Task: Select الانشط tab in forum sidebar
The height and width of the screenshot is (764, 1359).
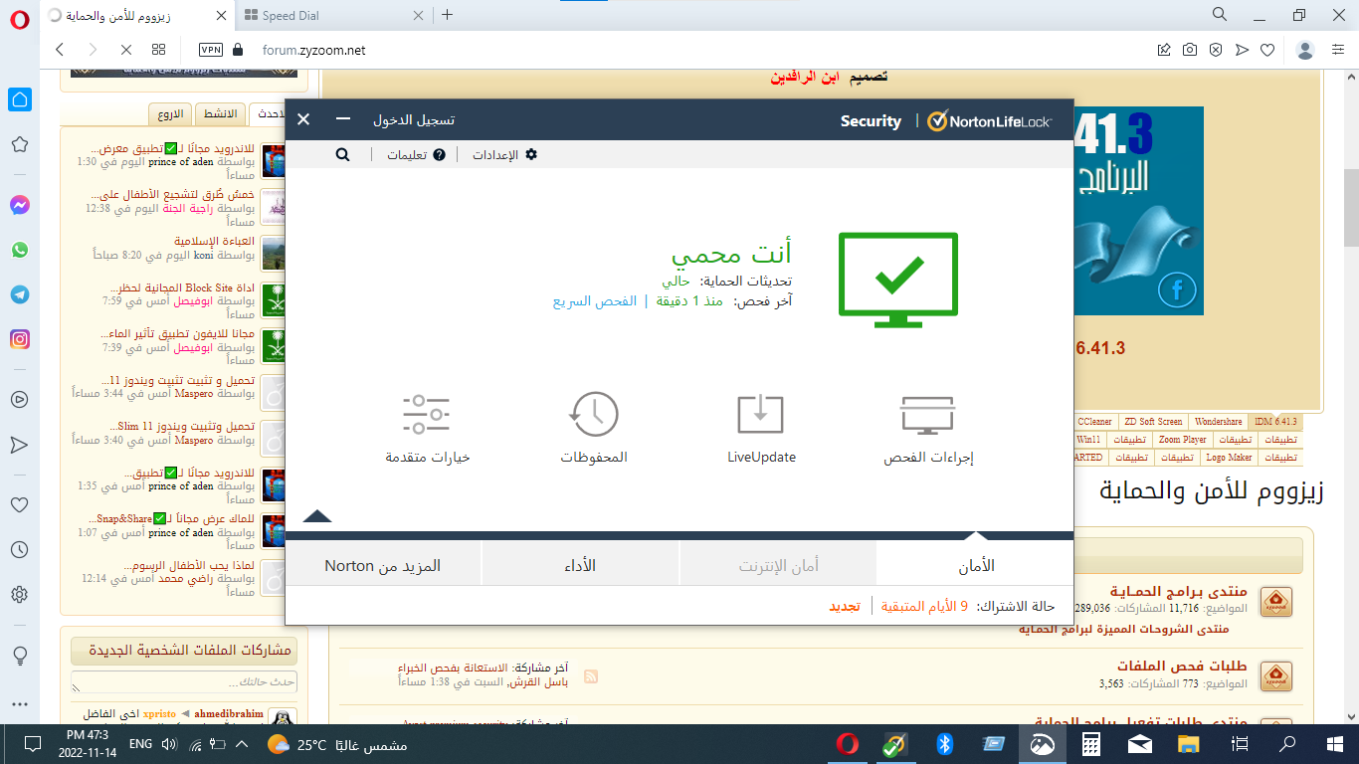Action: tap(220, 114)
